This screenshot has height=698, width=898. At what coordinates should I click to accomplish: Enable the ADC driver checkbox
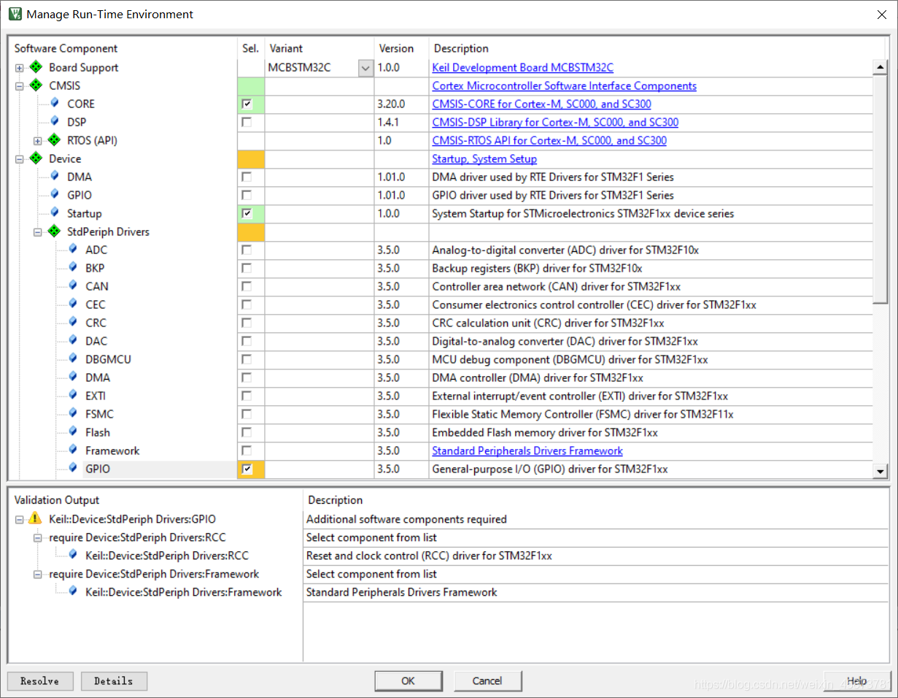pyautogui.click(x=247, y=250)
